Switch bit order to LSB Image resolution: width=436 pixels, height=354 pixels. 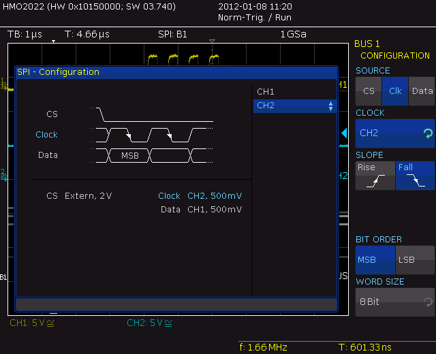pyautogui.click(x=415, y=259)
